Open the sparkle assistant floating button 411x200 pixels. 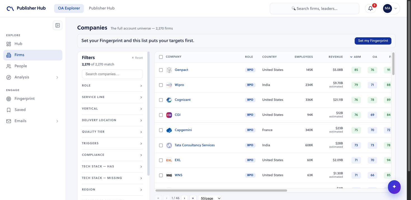(x=394, y=187)
